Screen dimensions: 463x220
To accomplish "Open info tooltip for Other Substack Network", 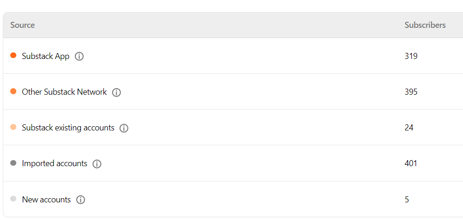I will click(117, 92).
